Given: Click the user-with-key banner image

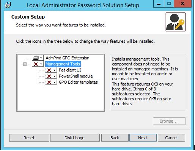Looking at the screenshot, I should [x=175, y=22].
